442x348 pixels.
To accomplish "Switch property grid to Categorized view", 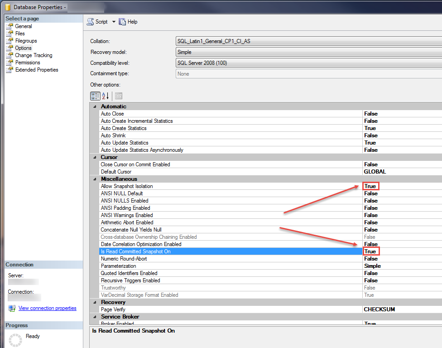I will click(95, 96).
